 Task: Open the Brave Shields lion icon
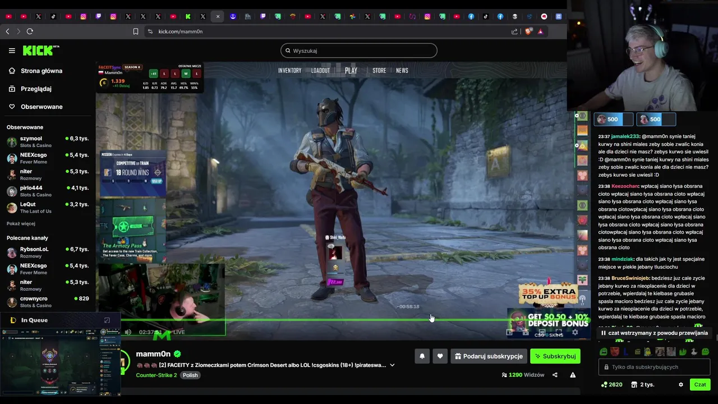click(x=528, y=31)
